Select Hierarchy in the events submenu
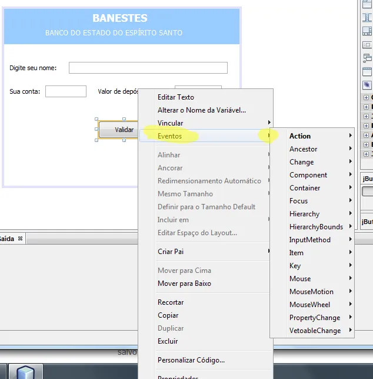The width and height of the screenshot is (373, 379). point(312,214)
